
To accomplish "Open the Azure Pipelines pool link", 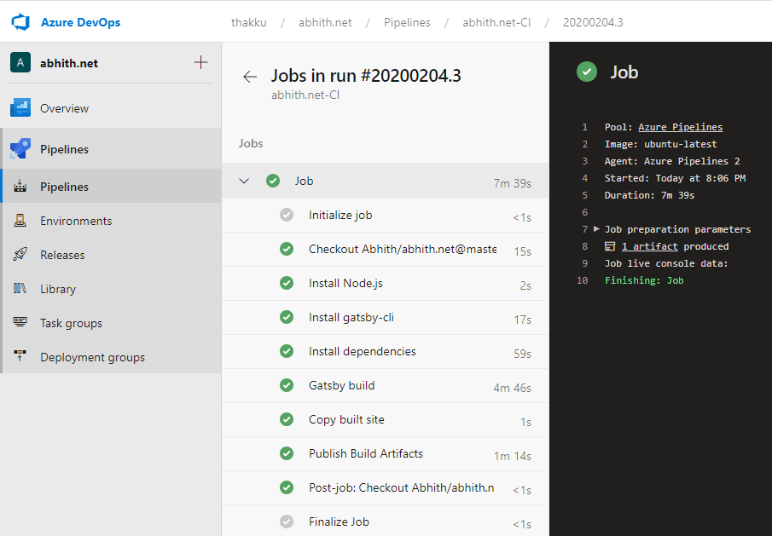I will 680,126.
